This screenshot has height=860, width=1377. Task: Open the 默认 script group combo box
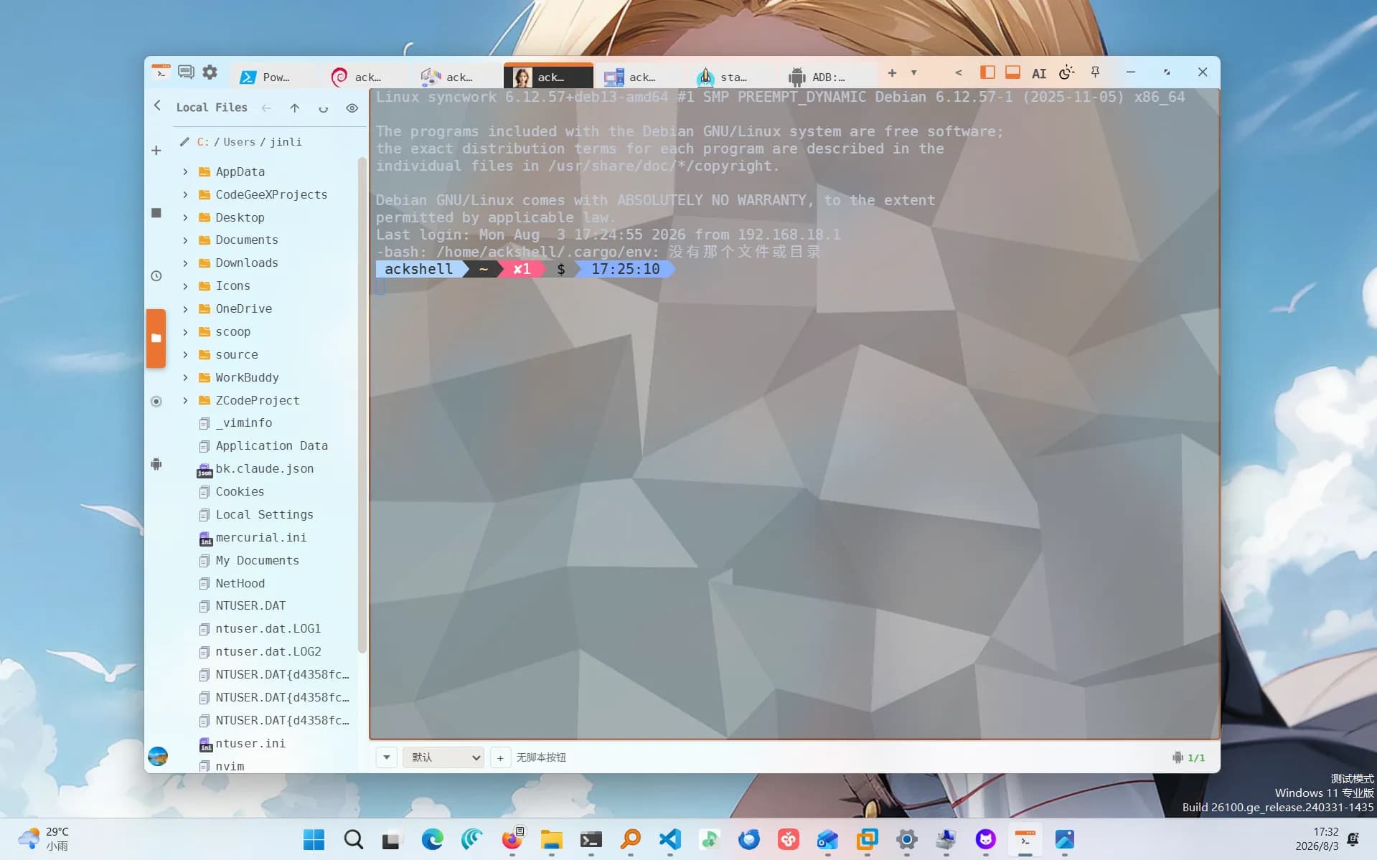[x=443, y=757]
